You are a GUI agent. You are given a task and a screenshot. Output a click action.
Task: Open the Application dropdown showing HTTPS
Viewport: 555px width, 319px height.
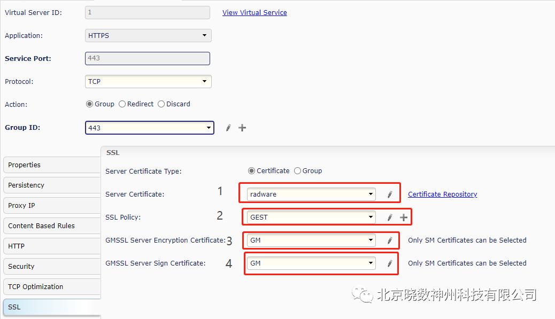pyautogui.click(x=205, y=35)
